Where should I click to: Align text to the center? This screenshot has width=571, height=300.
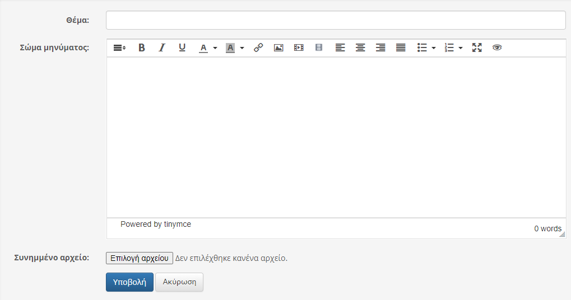coord(360,48)
